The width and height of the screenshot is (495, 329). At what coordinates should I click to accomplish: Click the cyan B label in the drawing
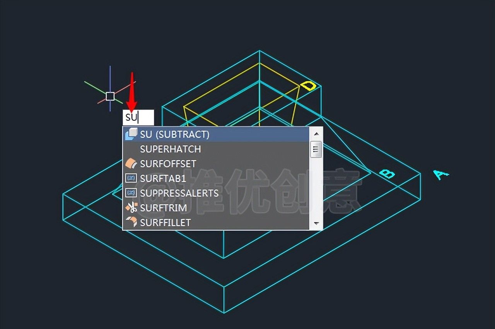pyautogui.click(x=387, y=174)
